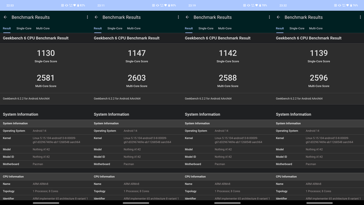Tap the Motherboard Pacman row in the 23:19 screen

(x=228, y=164)
